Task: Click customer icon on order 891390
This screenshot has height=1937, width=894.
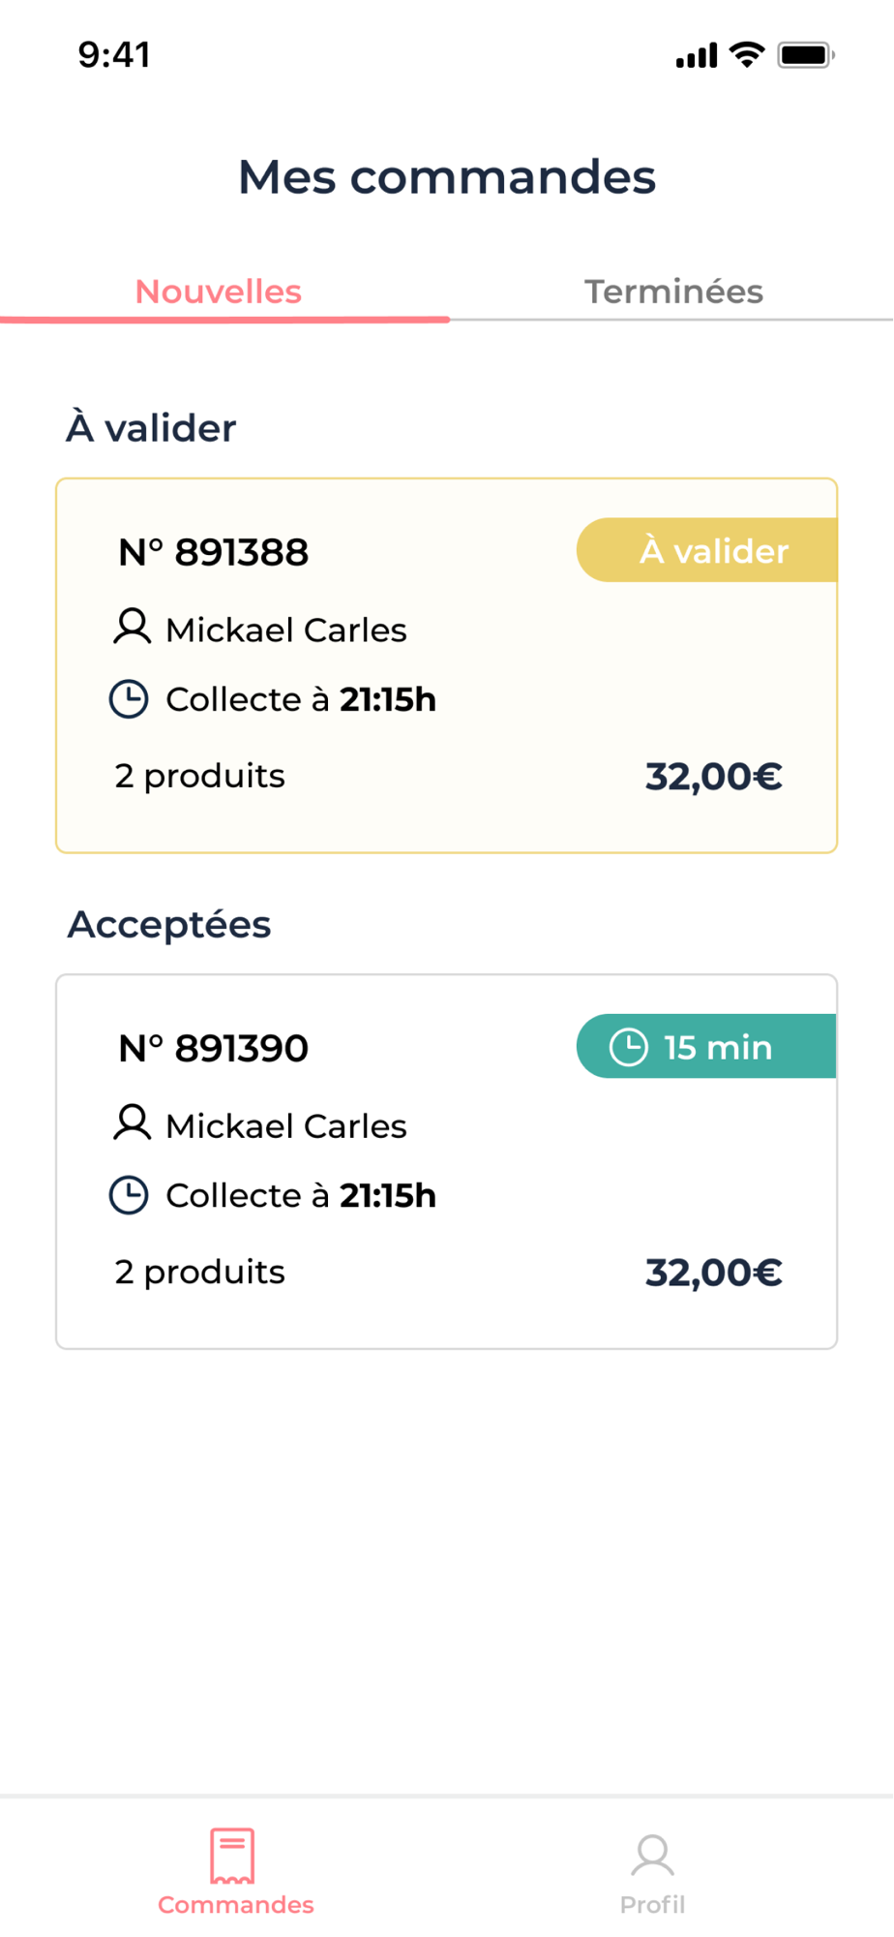Action: pos(133,1123)
